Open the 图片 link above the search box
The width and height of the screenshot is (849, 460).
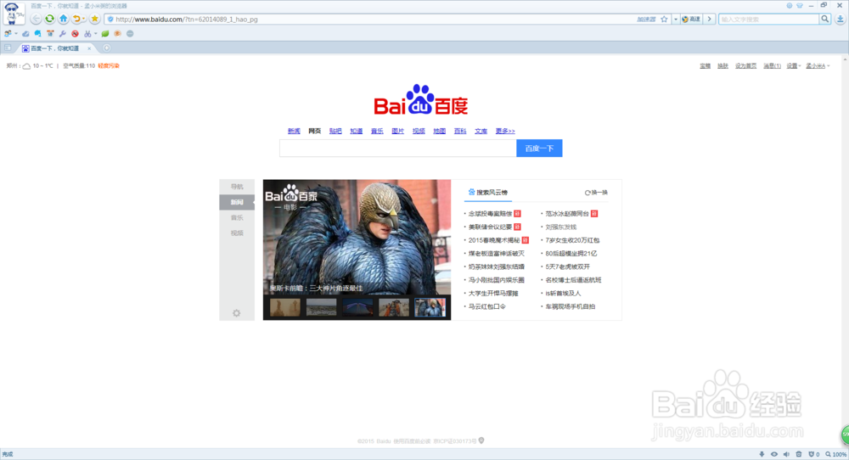(398, 131)
